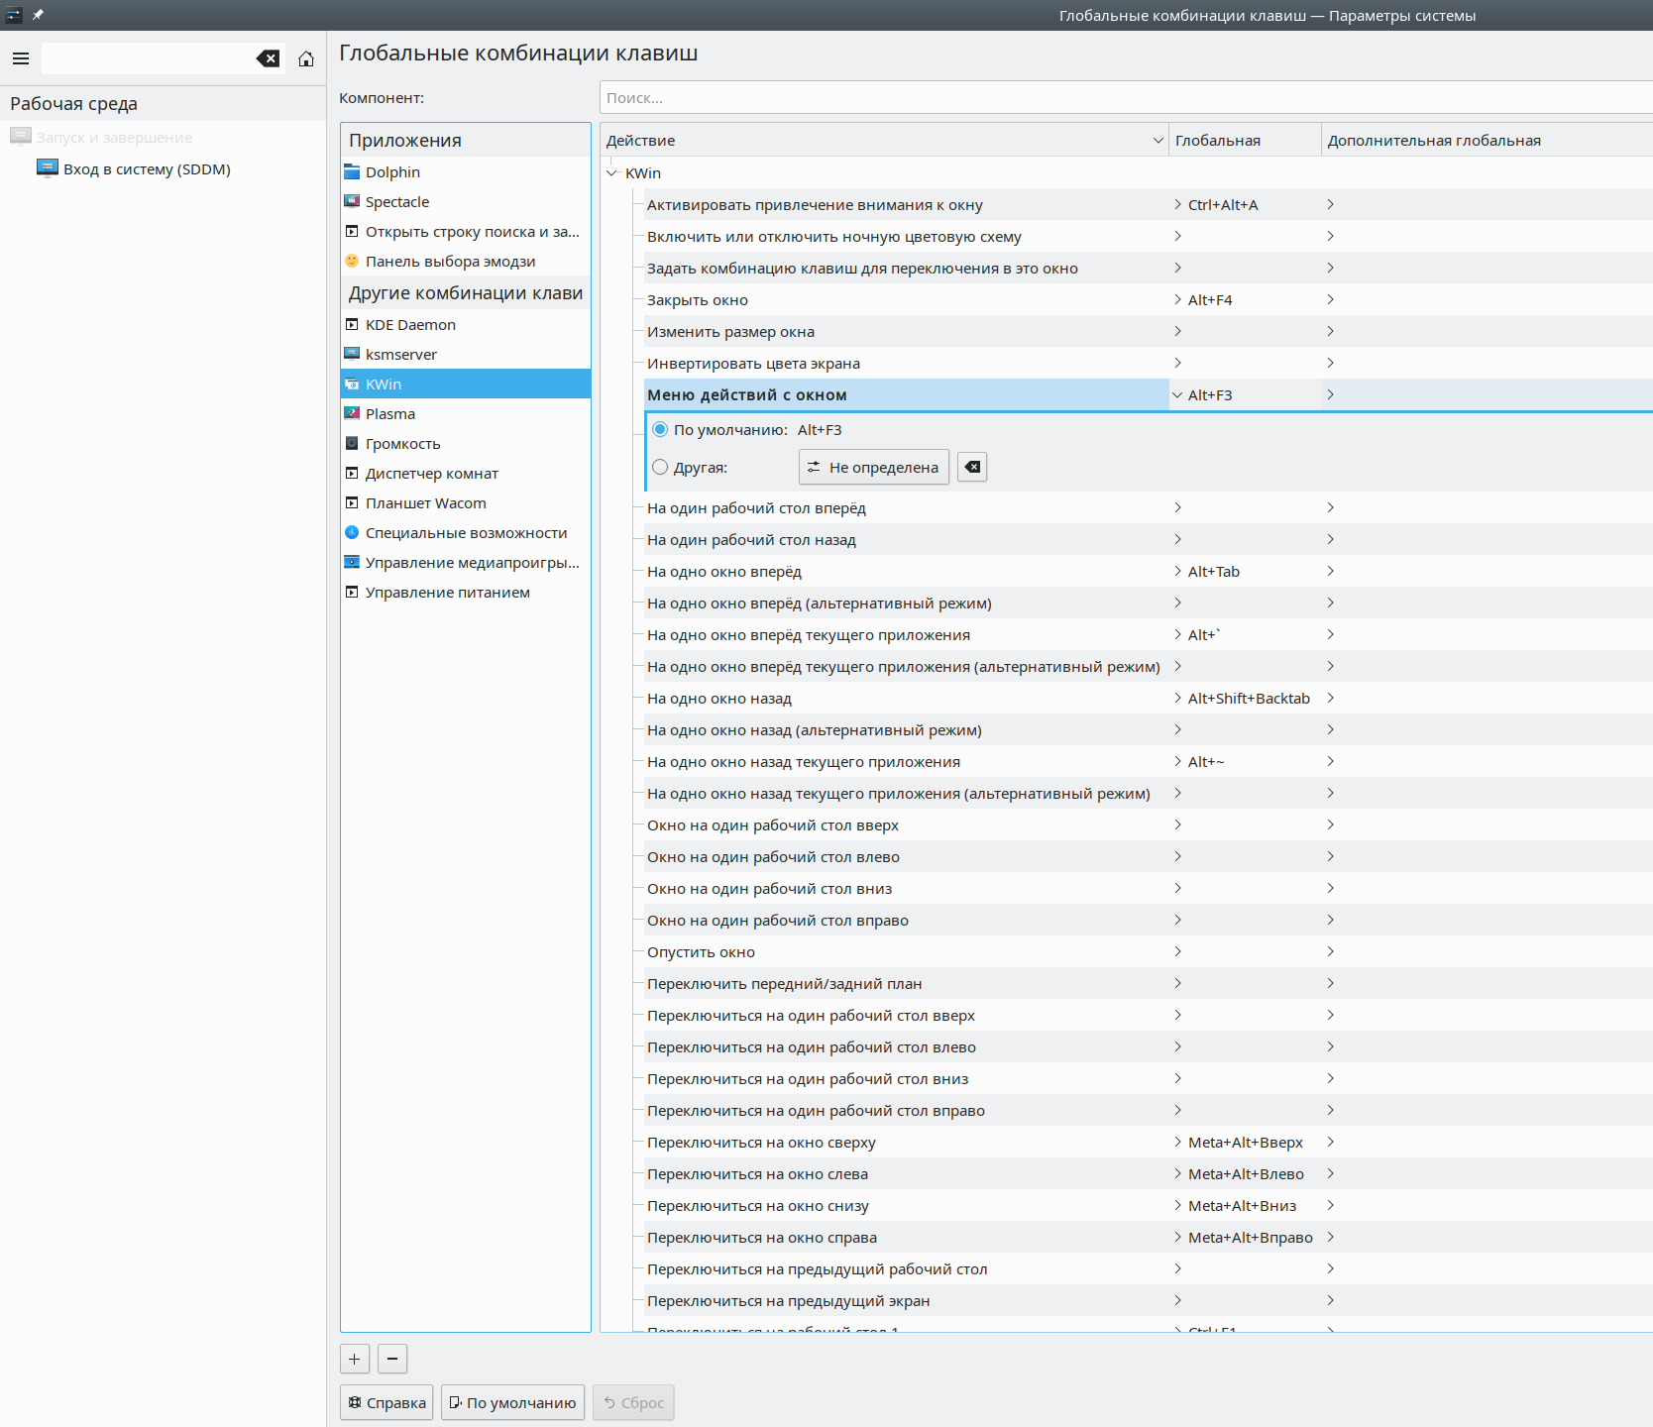The height and width of the screenshot is (1427, 1653).
Task: Select the По умолчанию Alt+F3 radio button
Action: (x=660, y=429)
